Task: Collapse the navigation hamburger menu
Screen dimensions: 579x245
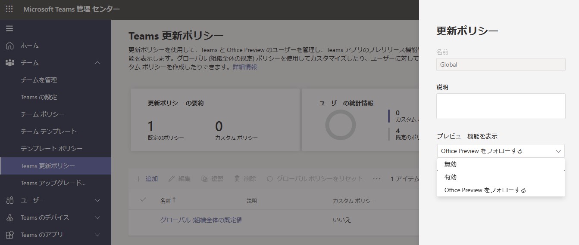Action: click(x=9, y=29)
